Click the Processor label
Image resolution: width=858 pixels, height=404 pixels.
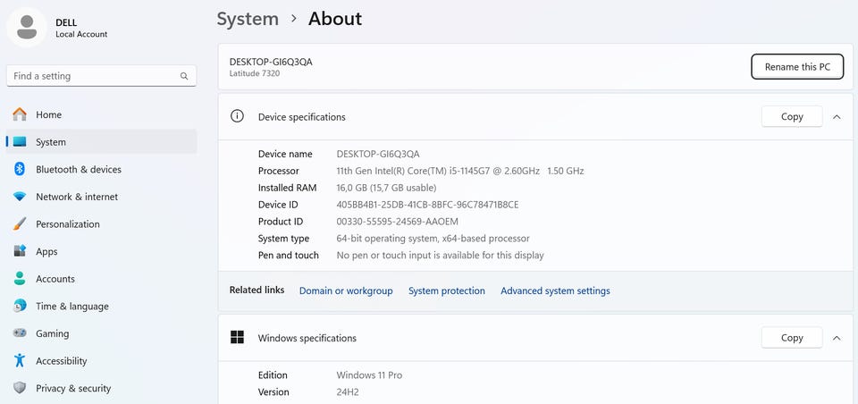tap(279, 171)
